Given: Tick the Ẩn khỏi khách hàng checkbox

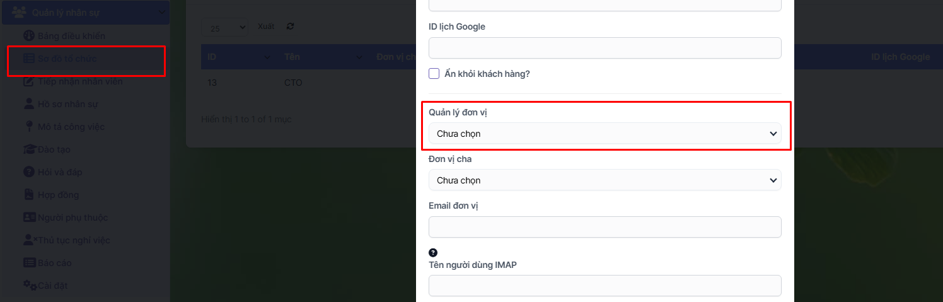Looking at the screenshot, I should [x=434, y=74].
